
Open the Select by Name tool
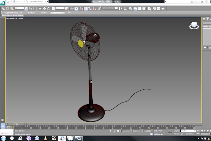(31, 9)
